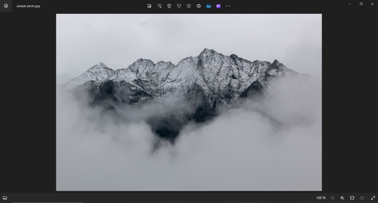This screenshot has width=378, height=203.
Task: Close the Photos window
Action: (x=372, y=4)
